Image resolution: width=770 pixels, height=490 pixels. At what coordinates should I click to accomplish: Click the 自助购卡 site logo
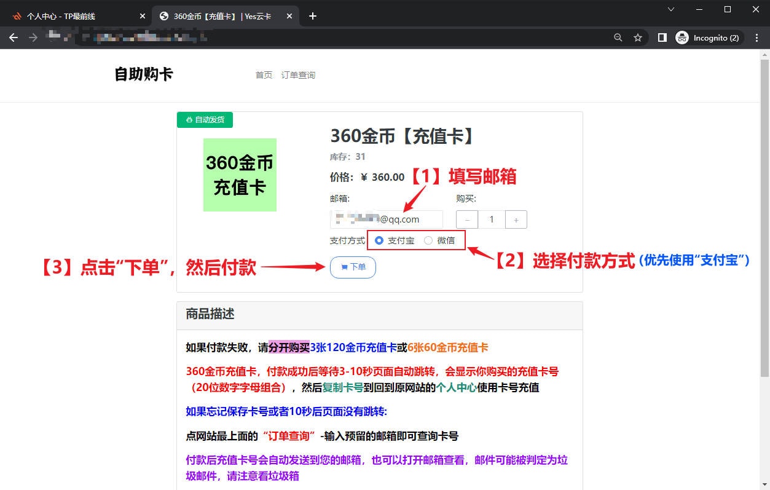pos(144,74)
